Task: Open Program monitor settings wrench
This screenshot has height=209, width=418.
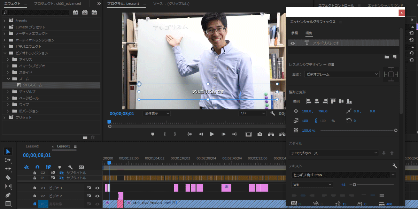Action: 273,113
